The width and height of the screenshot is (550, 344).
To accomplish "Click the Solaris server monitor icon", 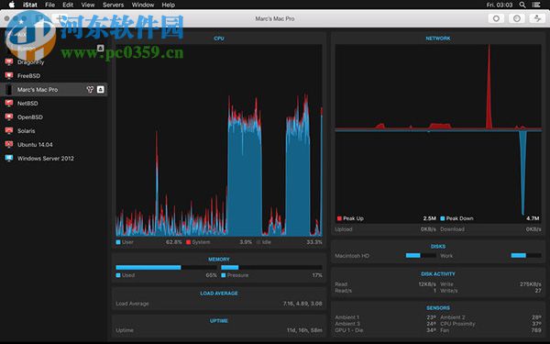I will pos(9,130).
